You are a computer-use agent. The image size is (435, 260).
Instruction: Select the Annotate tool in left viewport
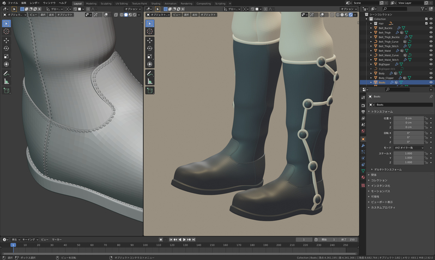coord(7,74)
